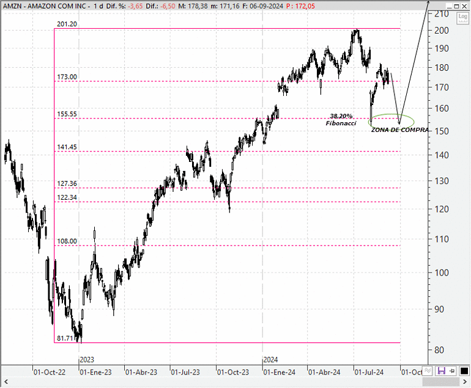Image resolution: width=471 pixels, height=388 pixels.
Task: Click the P: 172,05 price value
Action: click(300, 6)
